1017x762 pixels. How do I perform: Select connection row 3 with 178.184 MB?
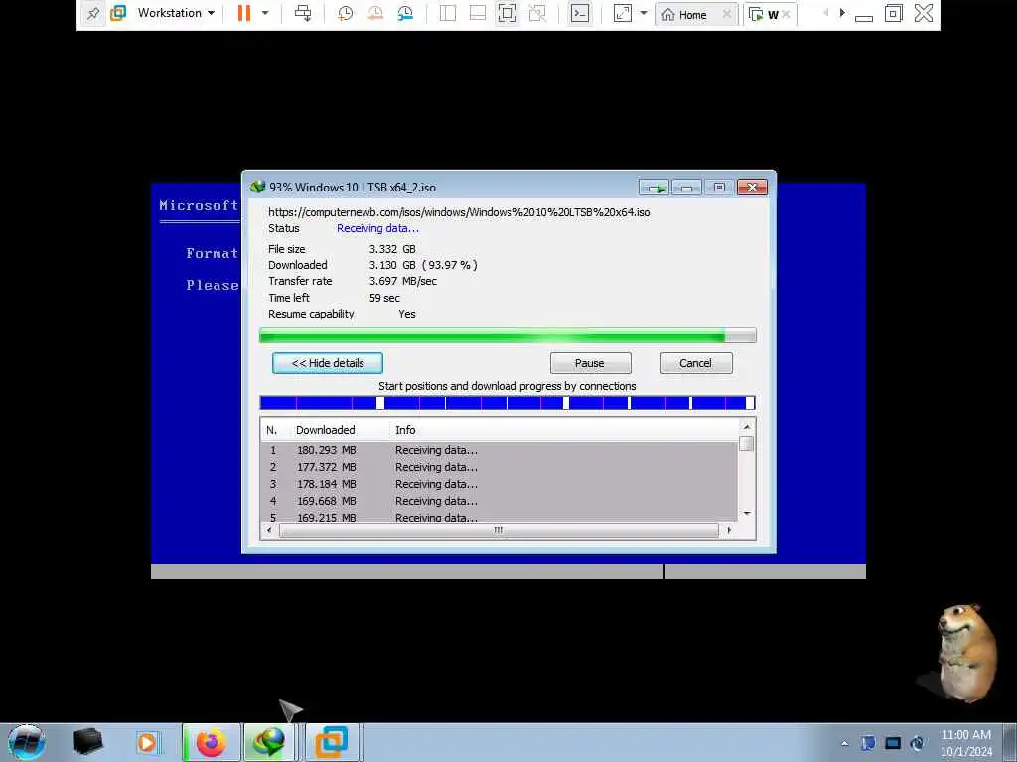(499, 484)
